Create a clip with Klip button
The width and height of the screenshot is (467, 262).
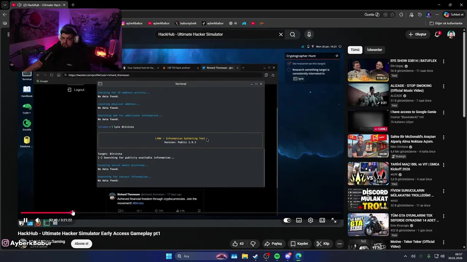click(323, 244)
